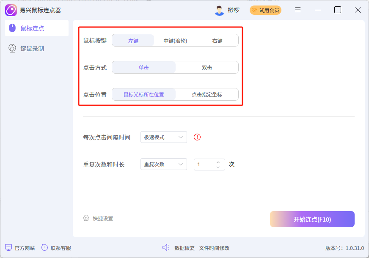Switch to the 键鼠录制 tab

[x=32, y=48]
